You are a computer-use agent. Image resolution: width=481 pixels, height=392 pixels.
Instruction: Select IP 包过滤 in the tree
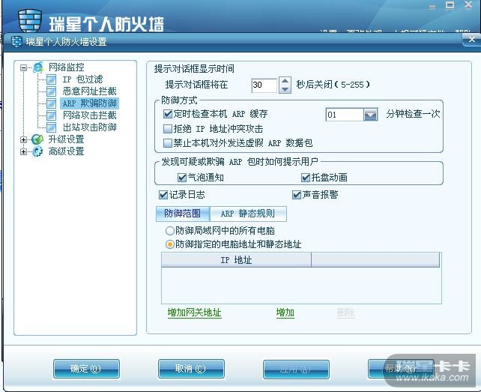(x=82, y=79)
